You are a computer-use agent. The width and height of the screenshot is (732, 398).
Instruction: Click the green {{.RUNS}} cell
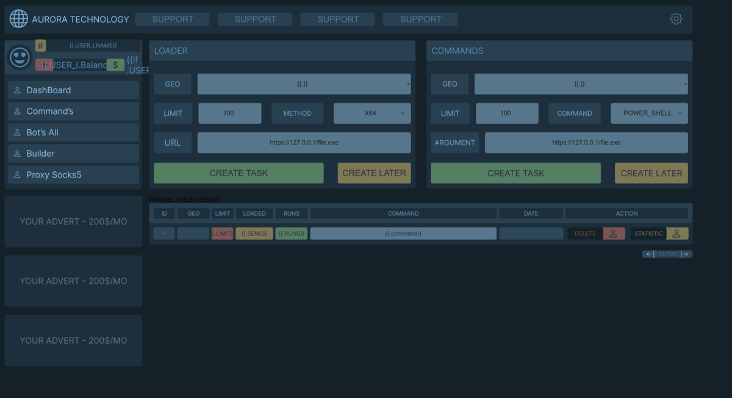[x=292, y=233]
